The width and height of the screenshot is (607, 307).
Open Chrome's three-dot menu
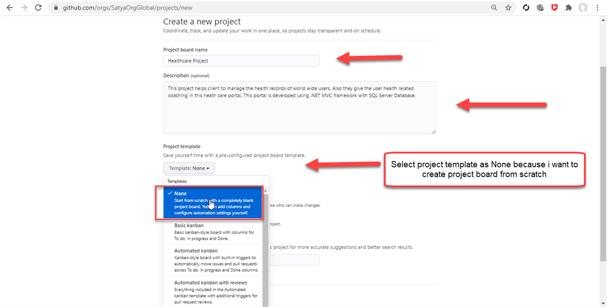click(598, 8)
